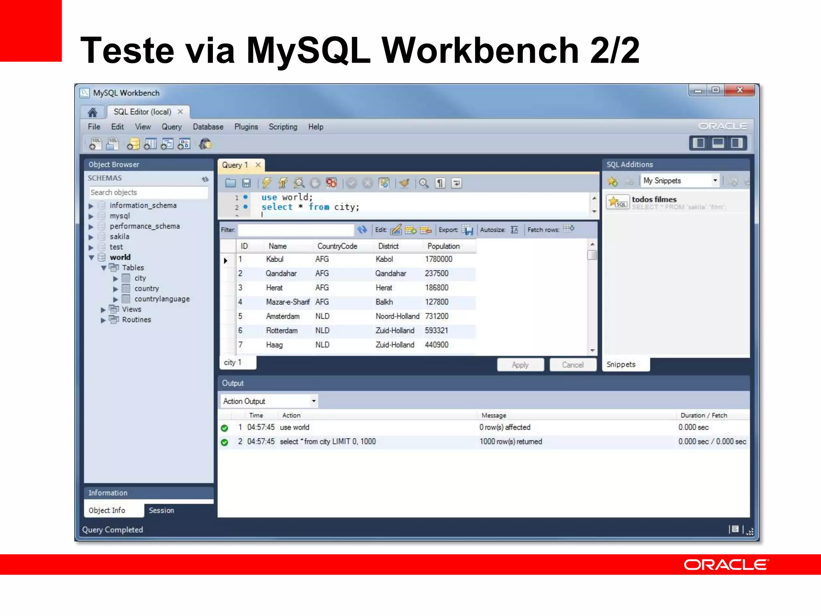821x616 pixels.
Task: Close the SQL Editor (local) tab
Action: 180,111
